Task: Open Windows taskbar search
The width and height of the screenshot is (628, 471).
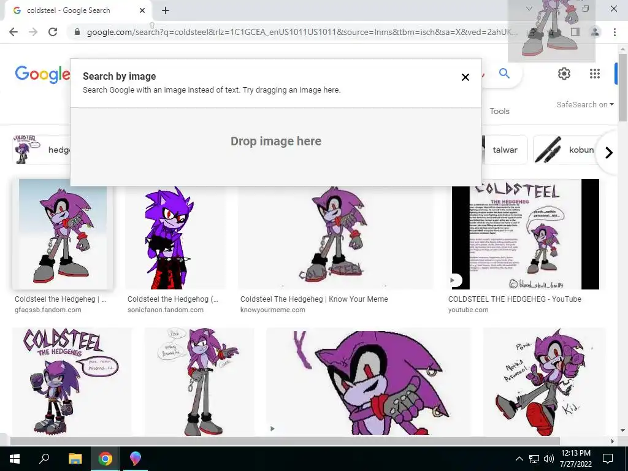Action: tap(44, 459)
